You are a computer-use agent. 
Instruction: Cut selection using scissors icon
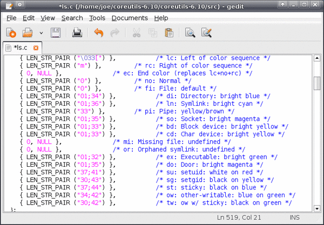(137, 32)
